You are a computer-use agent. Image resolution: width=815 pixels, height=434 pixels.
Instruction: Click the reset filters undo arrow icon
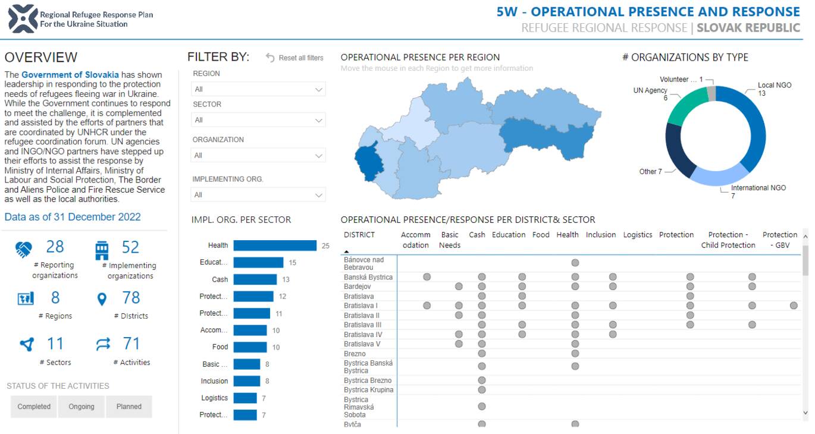tap(270, 58)
